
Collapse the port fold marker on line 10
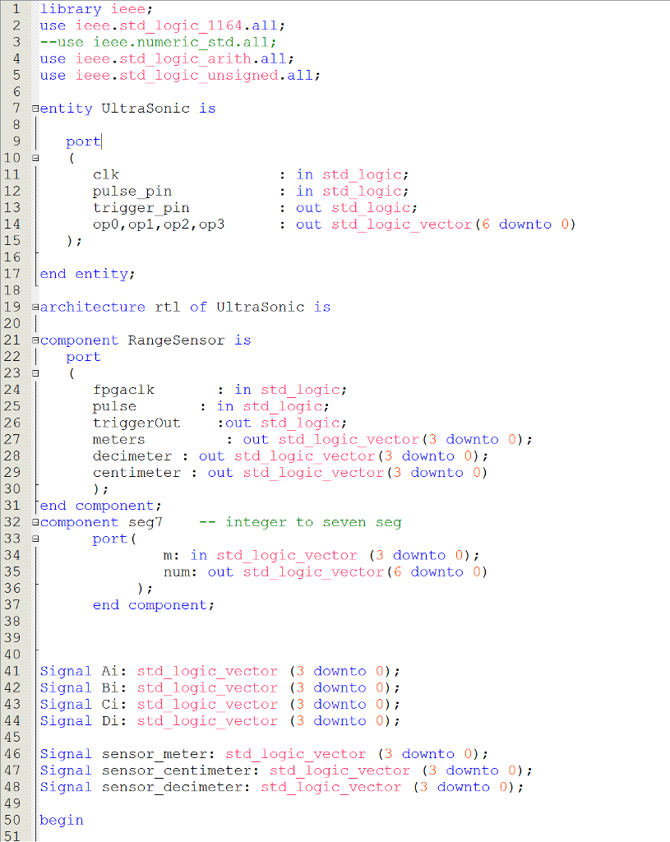[35, 157]
